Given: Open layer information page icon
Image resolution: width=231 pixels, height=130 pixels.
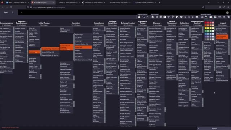Looking at the screenshot, I should (153, 17).
